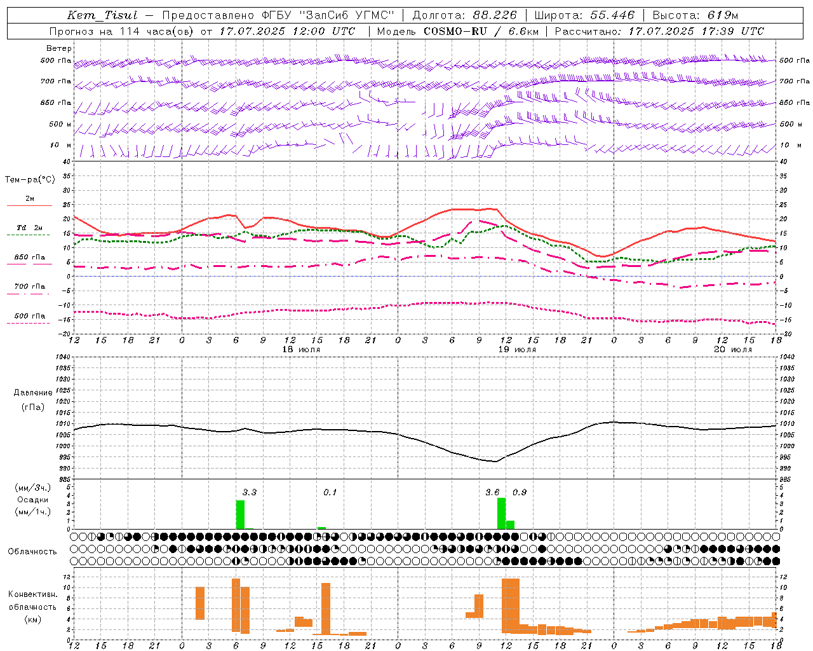Click the Kem_Tisul station title
The image size is (813, 651).
102,15
